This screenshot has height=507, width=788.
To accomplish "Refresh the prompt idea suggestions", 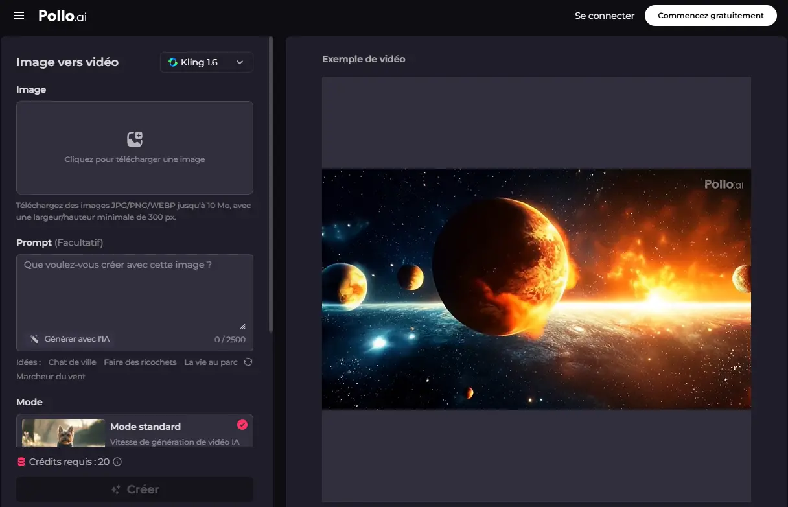I will (x=248, y=362).
